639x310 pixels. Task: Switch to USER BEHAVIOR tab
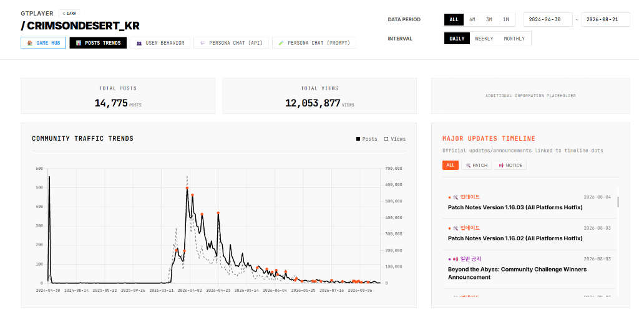pos(160,43)
